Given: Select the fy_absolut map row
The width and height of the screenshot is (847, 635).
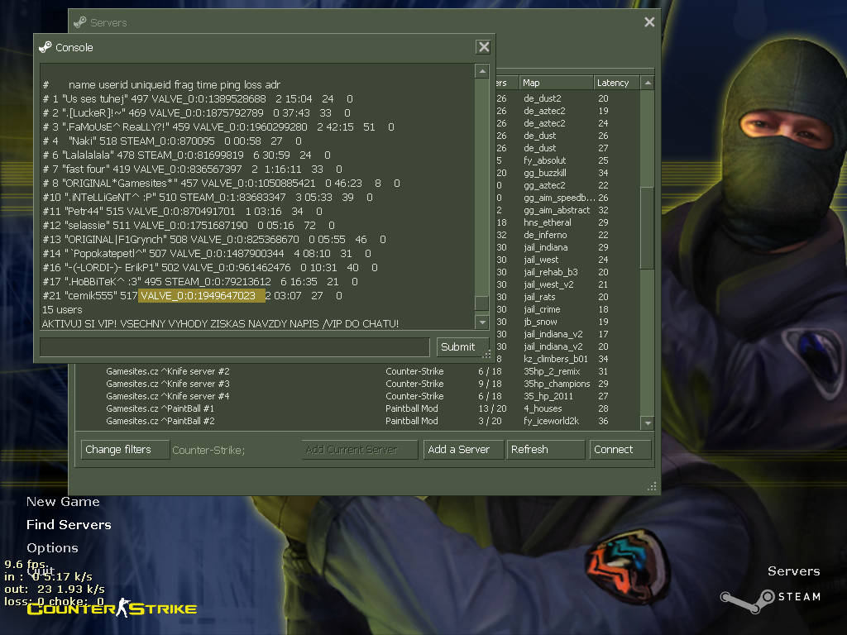Looking at the screenshot, I should 567,161.
